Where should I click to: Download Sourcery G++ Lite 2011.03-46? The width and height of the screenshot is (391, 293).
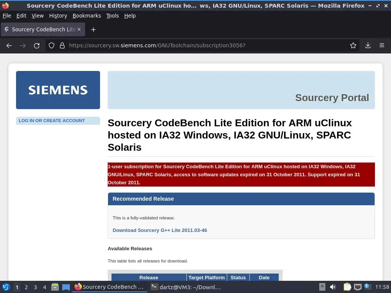[160, 230]
